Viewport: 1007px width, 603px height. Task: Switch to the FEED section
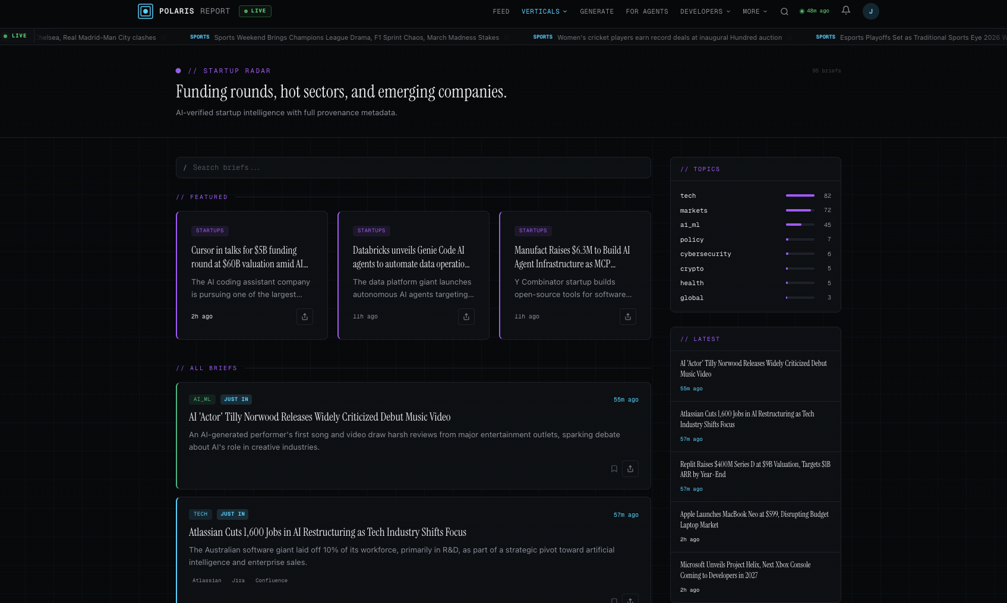tap(501, 11)
